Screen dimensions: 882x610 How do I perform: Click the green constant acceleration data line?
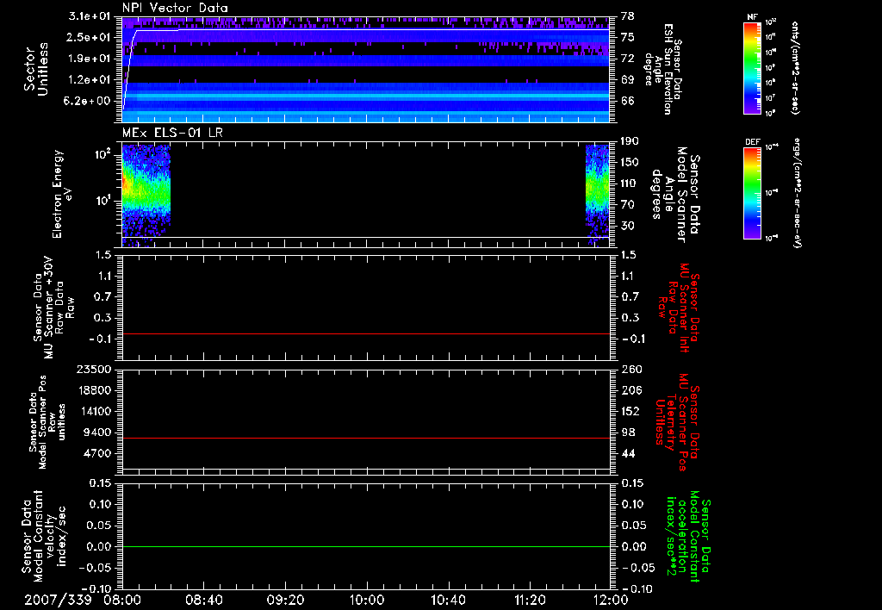click(366, 546)
